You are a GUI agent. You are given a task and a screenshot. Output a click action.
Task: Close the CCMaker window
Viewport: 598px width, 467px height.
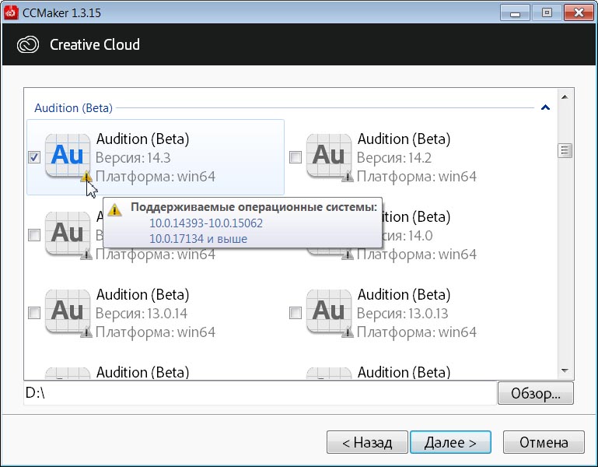579,13
